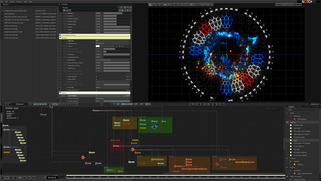The width and height of the screenshot is (321, 181).
Task: Select the move transform tool in viewport toolbar
Action: (x=150, y=5)
